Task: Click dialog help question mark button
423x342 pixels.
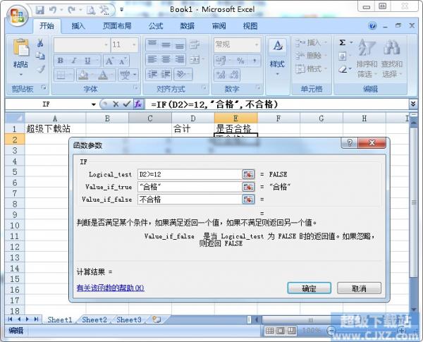Action: click(x=350, y=142)
